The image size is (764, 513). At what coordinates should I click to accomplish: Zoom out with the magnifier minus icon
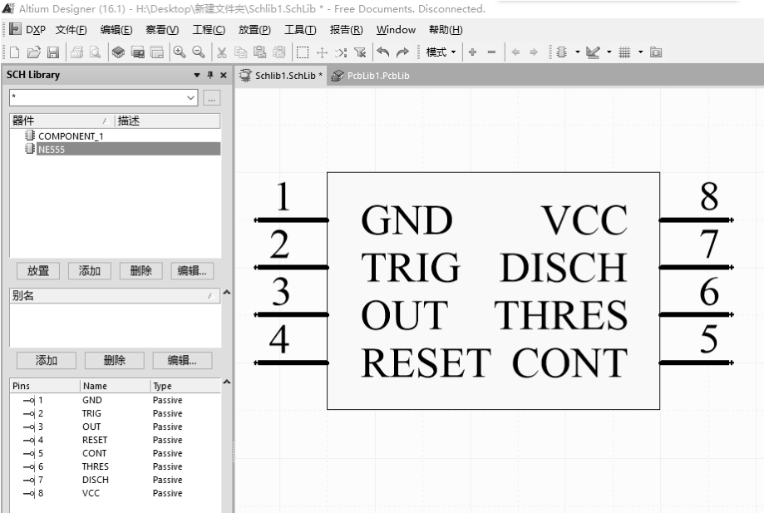point(199,52)
